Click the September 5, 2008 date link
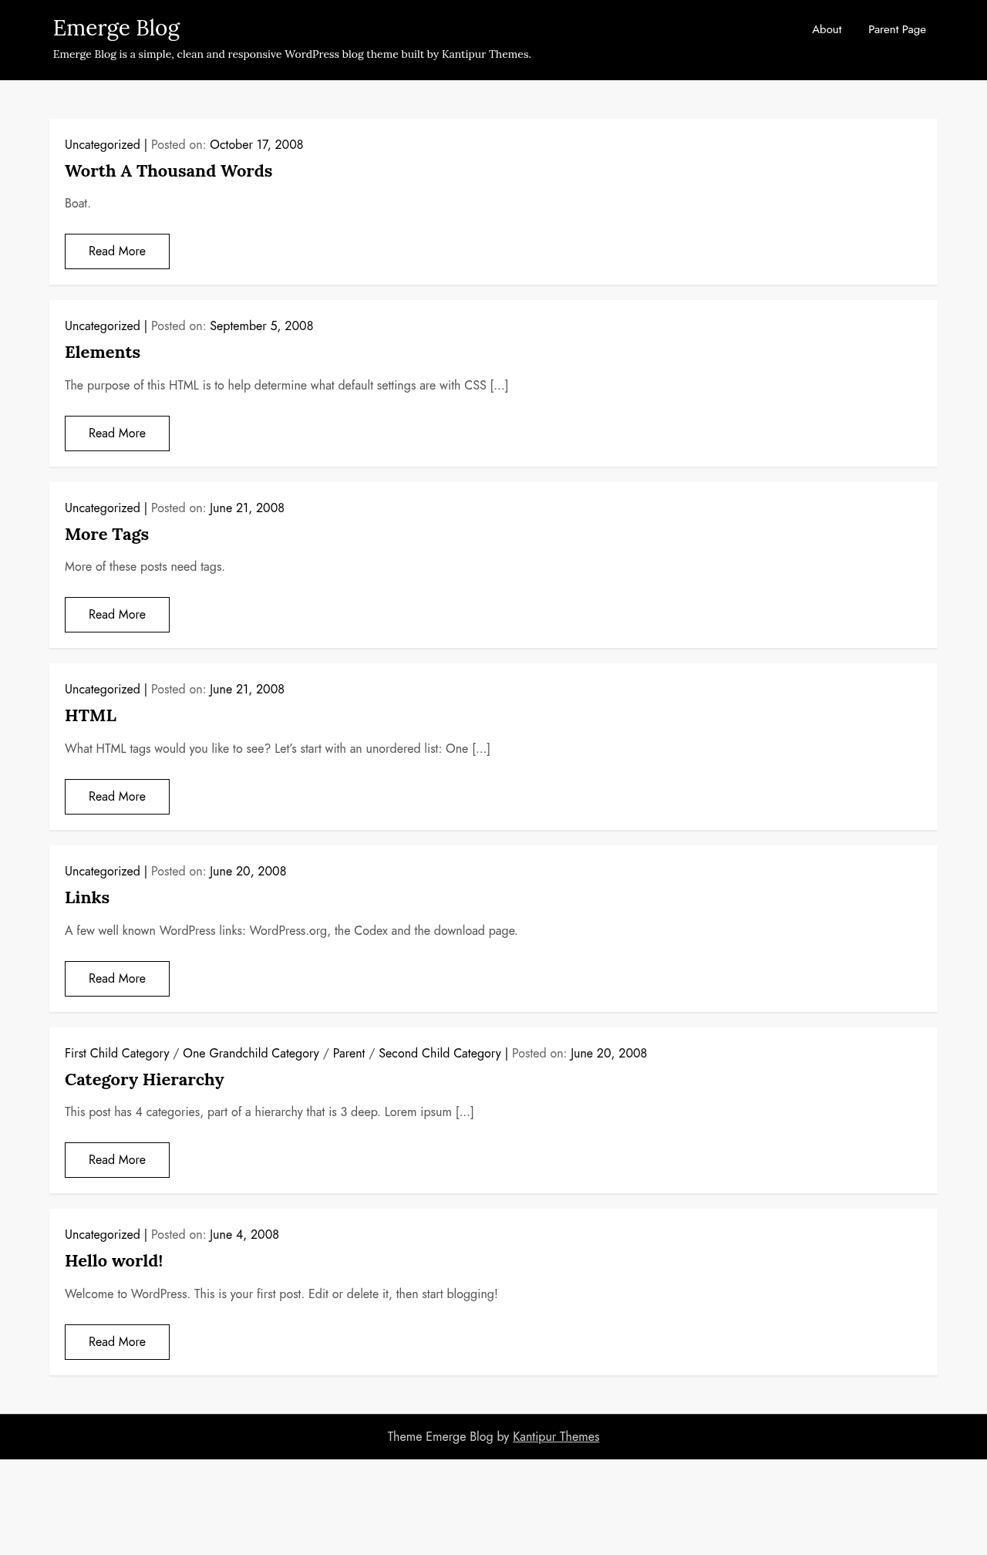The image size is (987, 1555). (x=261, y=326)
